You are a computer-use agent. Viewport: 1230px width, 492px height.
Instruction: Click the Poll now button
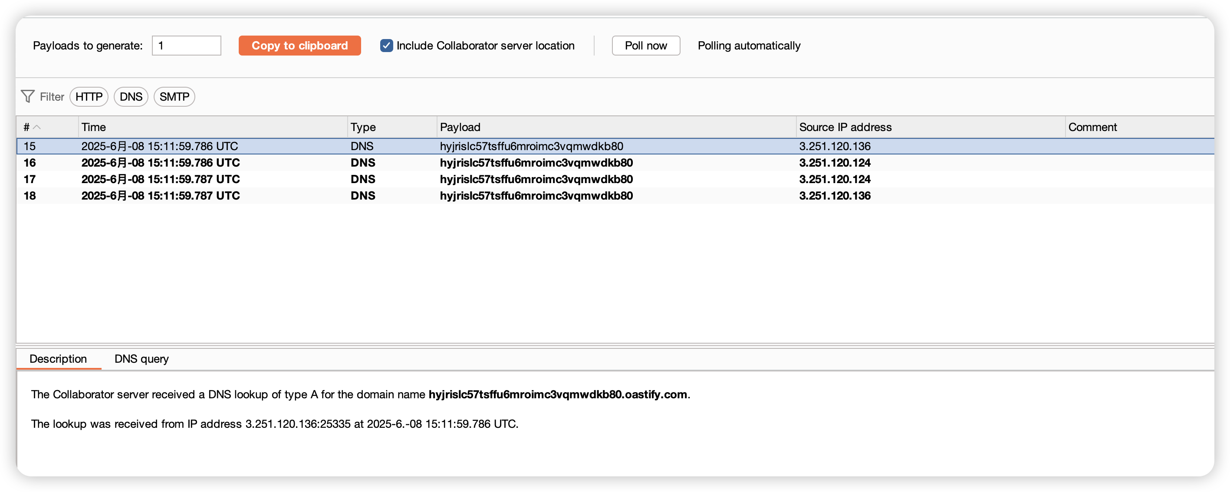click(645, 46)
